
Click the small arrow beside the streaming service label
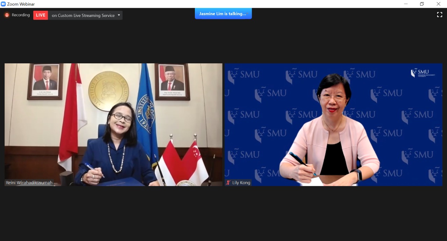tap(119, 15)
